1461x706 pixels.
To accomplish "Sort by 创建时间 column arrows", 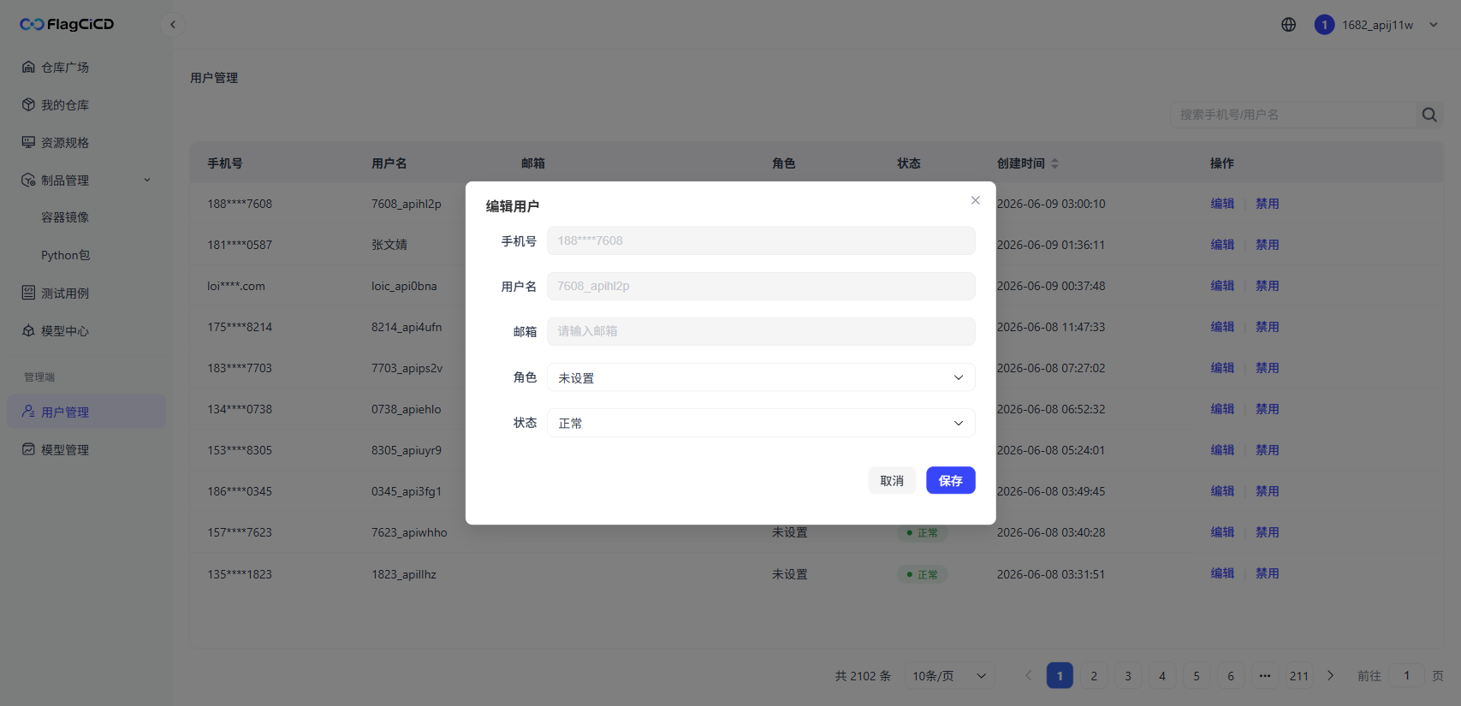I will point(1054,163).
